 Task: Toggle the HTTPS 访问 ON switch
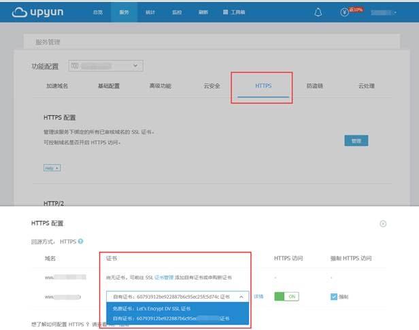tap(286, 297)
